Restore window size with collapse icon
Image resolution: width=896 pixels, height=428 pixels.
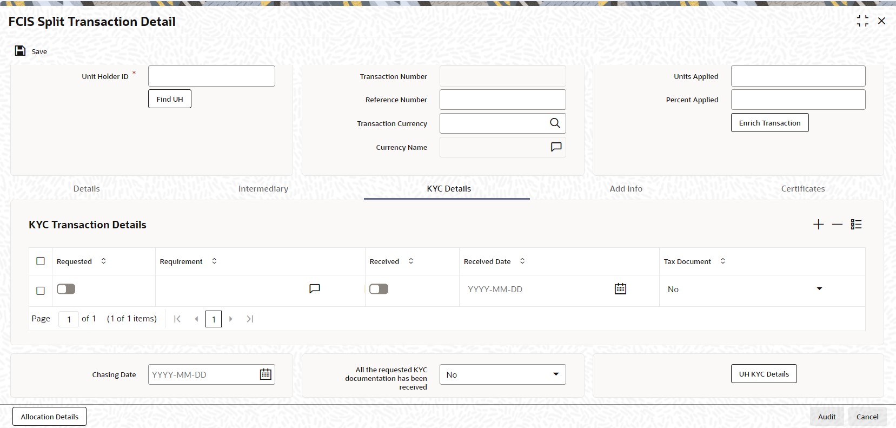point(862,21)
